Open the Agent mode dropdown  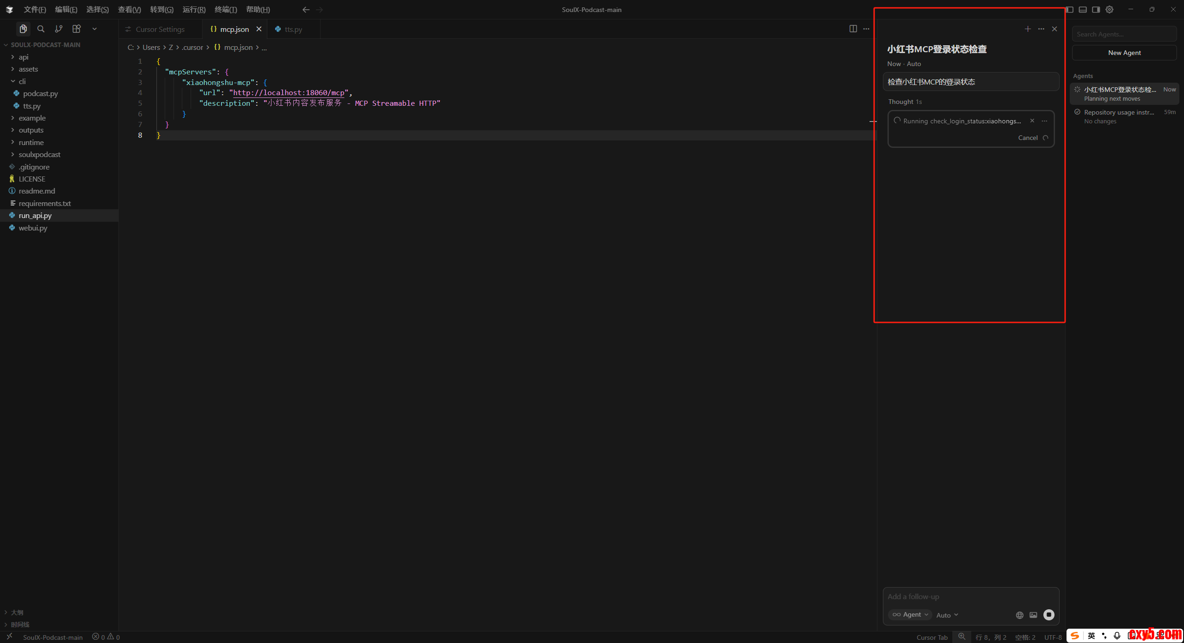(910, 614)
